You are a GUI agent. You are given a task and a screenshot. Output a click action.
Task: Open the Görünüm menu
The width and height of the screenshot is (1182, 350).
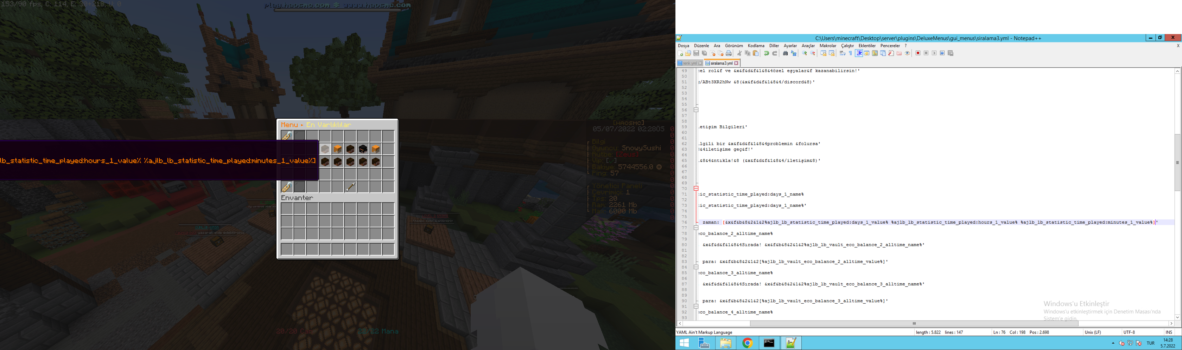[734, 46]
